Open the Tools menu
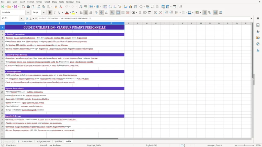Screen dimensions: 262x147 (x=61, y=2)
